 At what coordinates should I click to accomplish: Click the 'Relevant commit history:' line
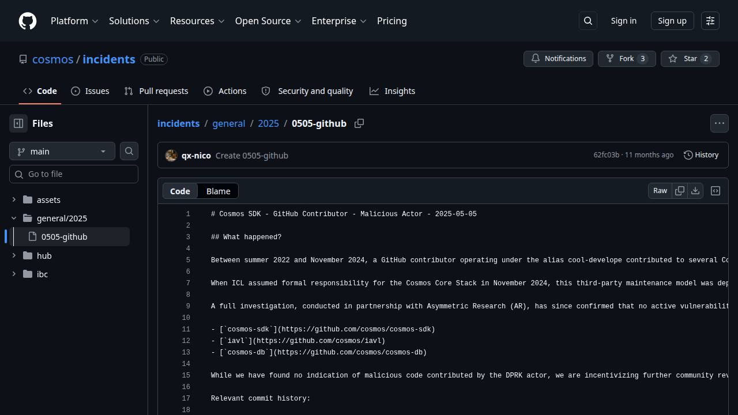(261, 398)
